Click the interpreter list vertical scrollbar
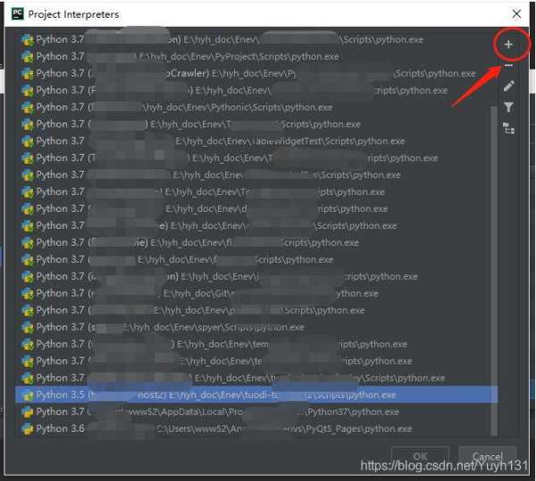The width and height of the screenshot is (536, 481). click(494, 270)
